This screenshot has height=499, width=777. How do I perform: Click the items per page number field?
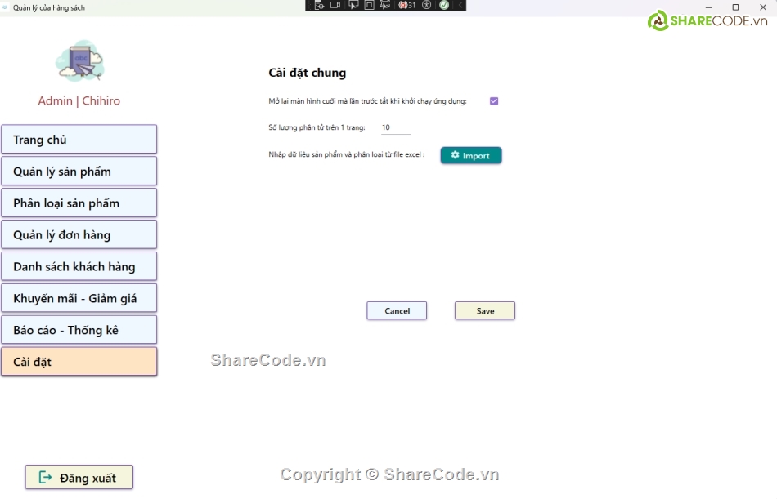[395, 128]
